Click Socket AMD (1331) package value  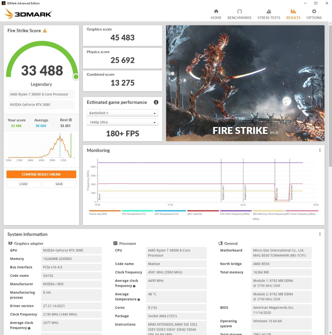(176, 316)
